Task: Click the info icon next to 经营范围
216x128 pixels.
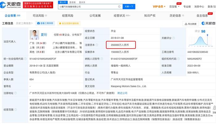Action: 15,109
